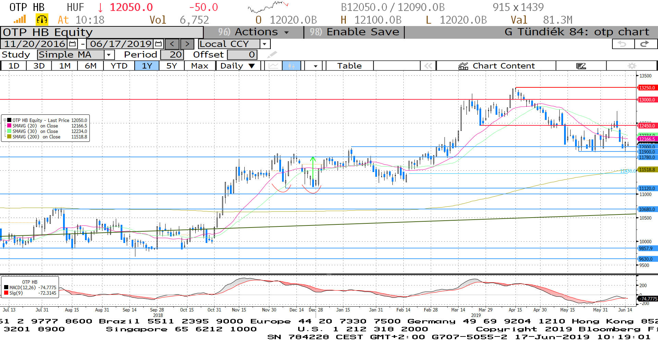Select the 5Y range tab
This screenshot has height=356, width=658.
[172, 66]
